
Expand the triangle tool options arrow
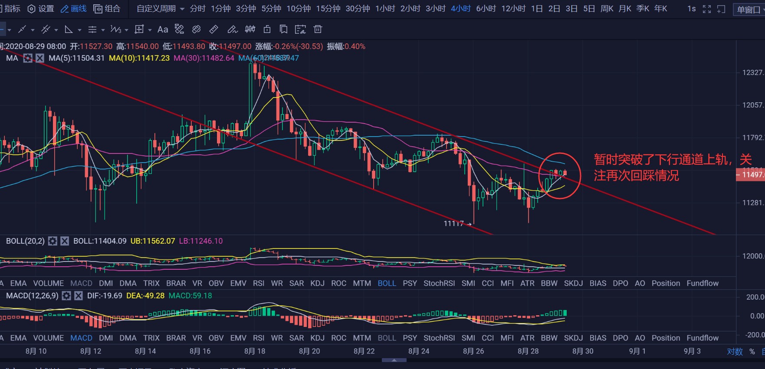coord(79,30)
